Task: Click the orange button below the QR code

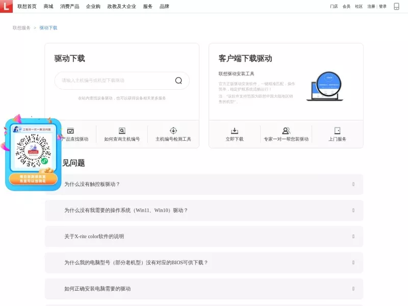Action: pos(33,179)
